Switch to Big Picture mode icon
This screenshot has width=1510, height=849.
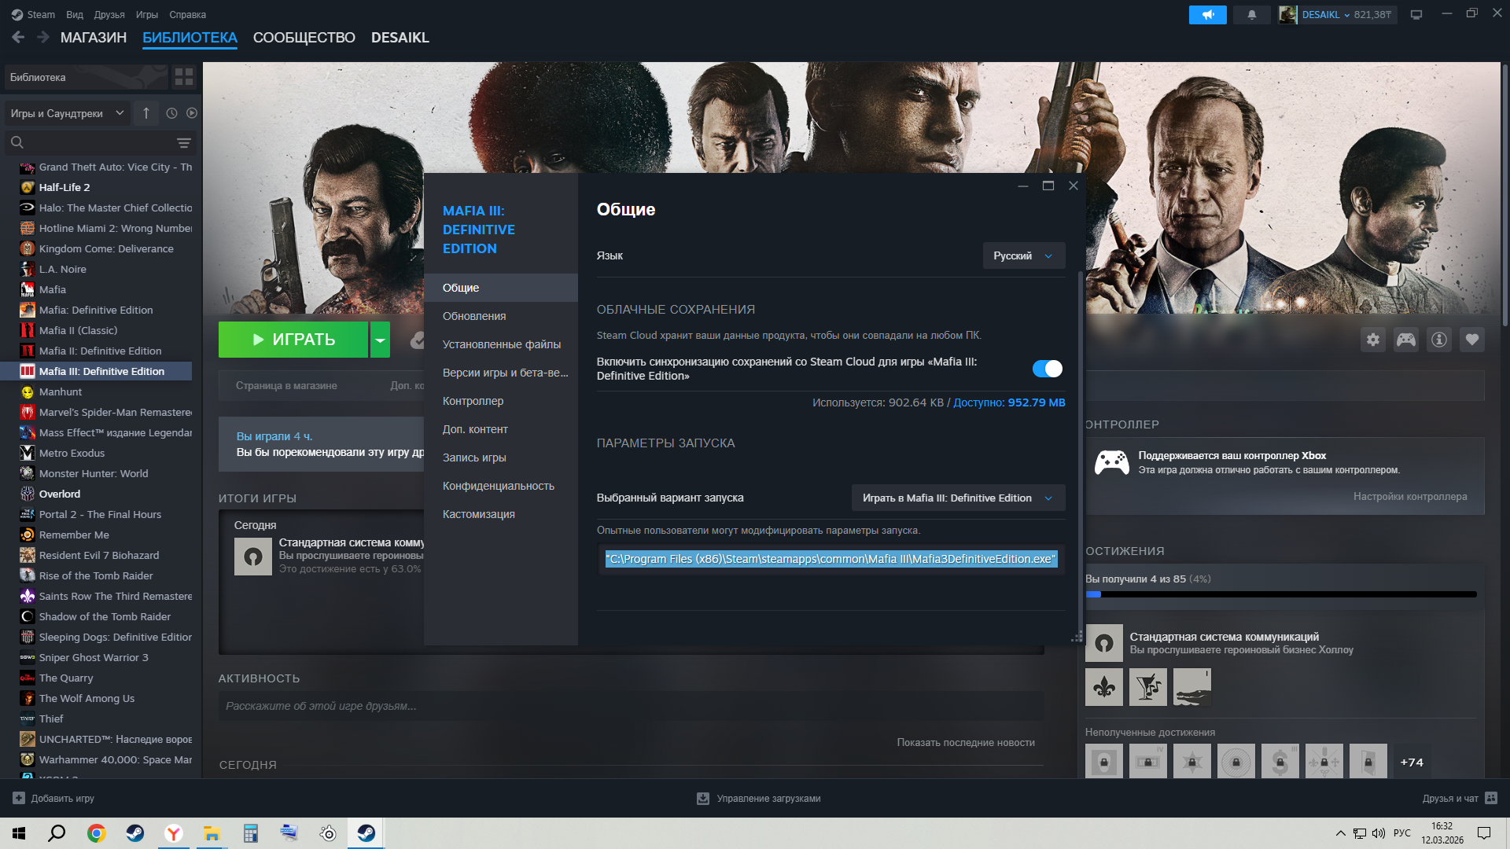pyautogui.click(x=1416, y=15)
